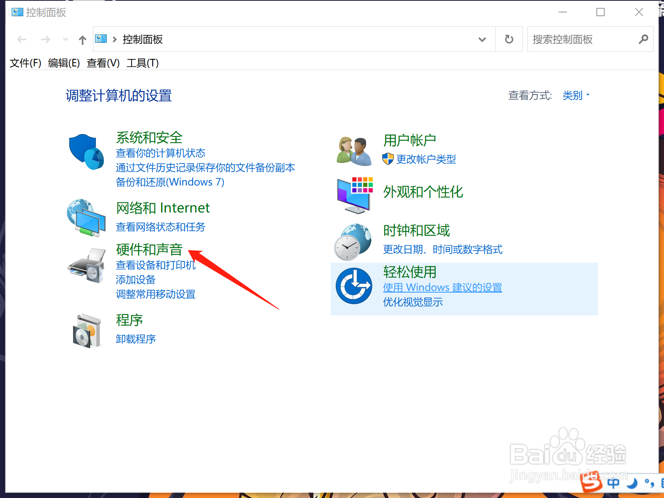The image size is (664, 498).
Task: Toggle full-width mode via the moon icon
Action: [631, 483]
